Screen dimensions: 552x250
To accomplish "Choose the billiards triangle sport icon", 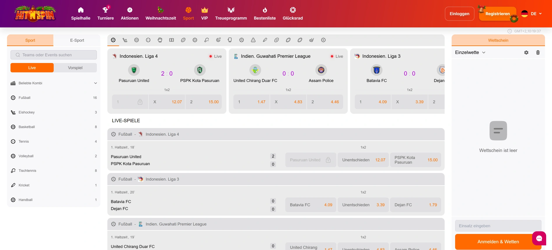I will pos(253,40).
